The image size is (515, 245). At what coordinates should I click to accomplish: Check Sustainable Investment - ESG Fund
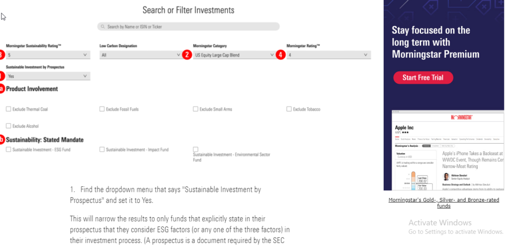[9, 150]
